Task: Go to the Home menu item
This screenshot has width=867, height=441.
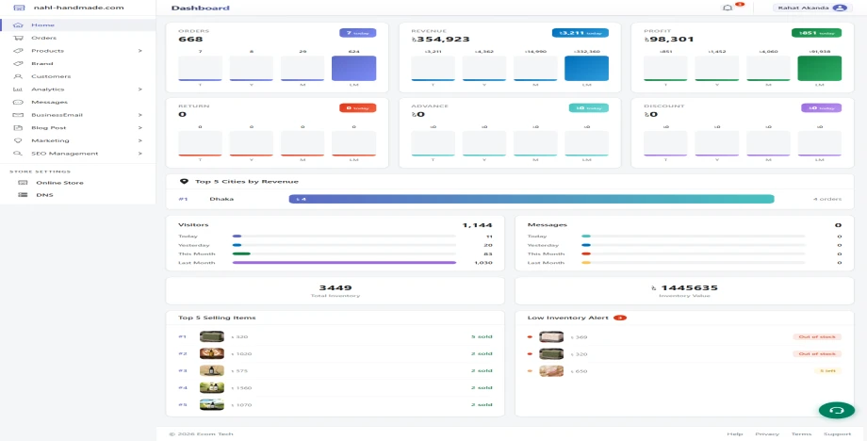Action: click(x=78, y=25)
